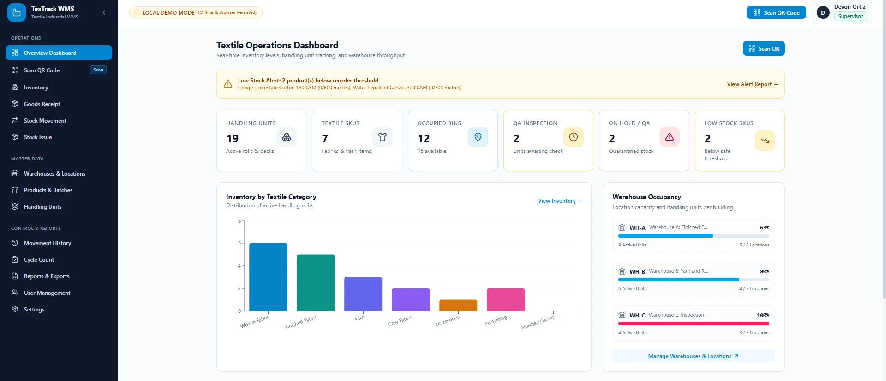Click the Supervisor role badge
This screenshot has height=381, width=886.
850,16
